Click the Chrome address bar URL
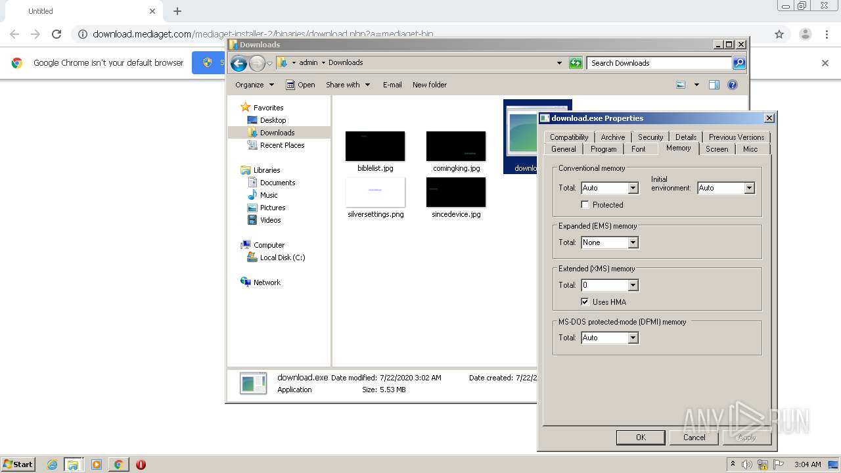The width and height of the screenshot is (841, 473). (x=263, y=34)
